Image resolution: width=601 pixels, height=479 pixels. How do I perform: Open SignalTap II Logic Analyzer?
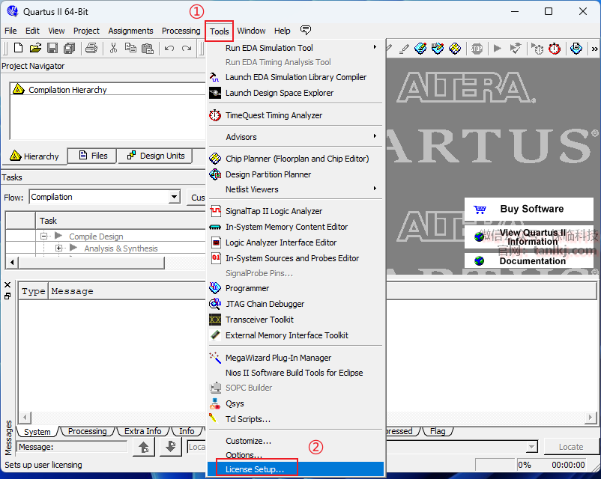pyautogui.click(x=274, y=211)
